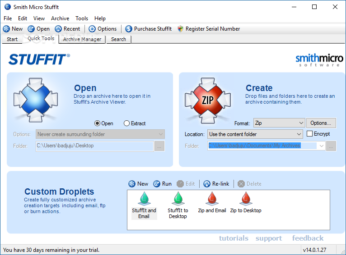Select the Zip and Email droplet
Screen dimensions: 346x255
[x=212, y=202]
